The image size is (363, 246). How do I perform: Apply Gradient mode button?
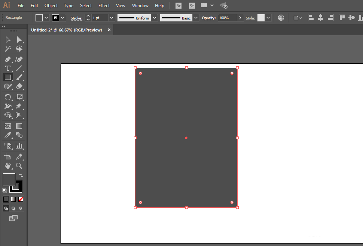pyautogui.click(x=13, y=199)
